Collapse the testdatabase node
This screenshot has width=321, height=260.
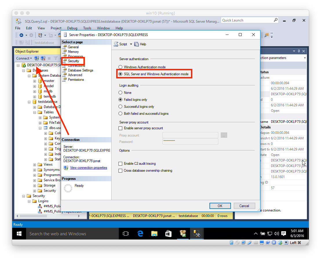[29, 102]
